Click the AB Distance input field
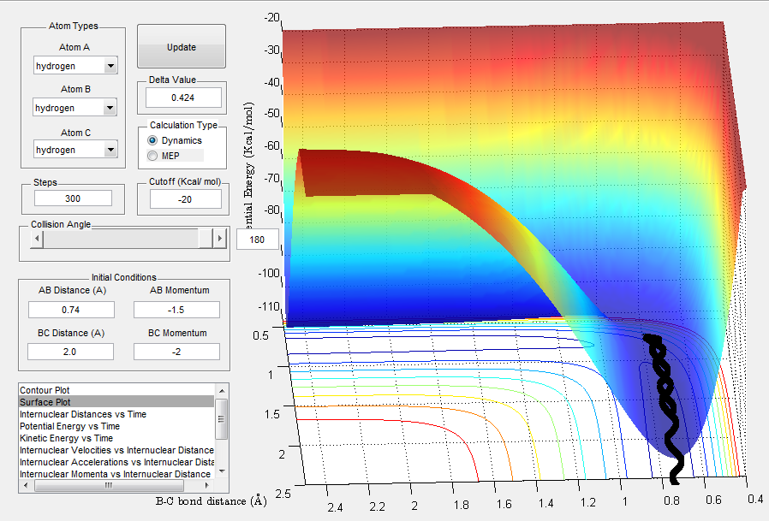The height and width of the screenshot is (521, 769). tap(71, 310)
